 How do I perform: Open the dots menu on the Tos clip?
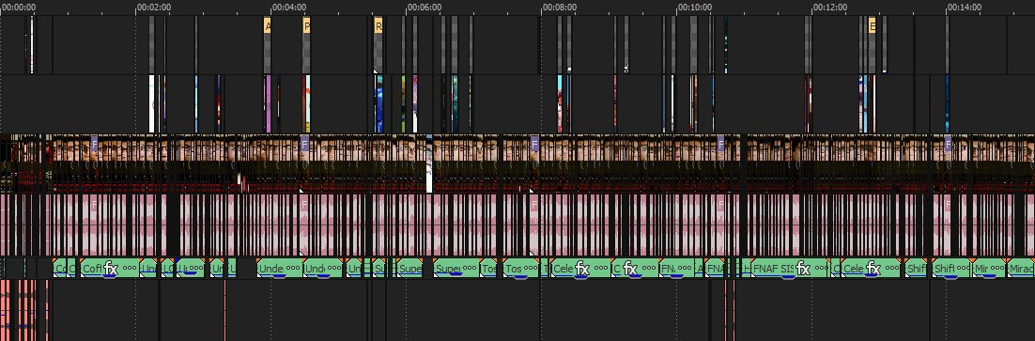(x=531, y=269)
